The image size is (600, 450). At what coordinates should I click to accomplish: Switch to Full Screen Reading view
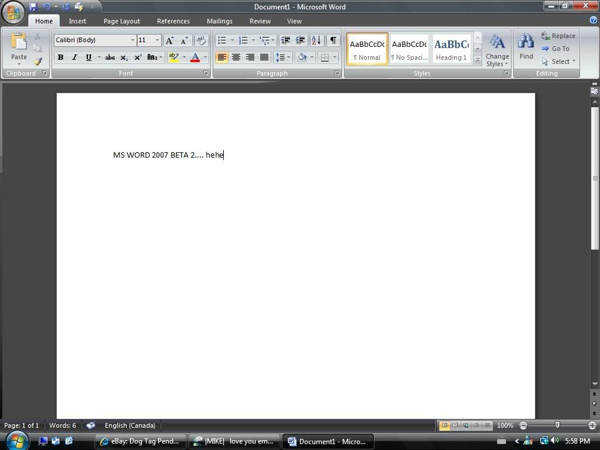point(455,425)
